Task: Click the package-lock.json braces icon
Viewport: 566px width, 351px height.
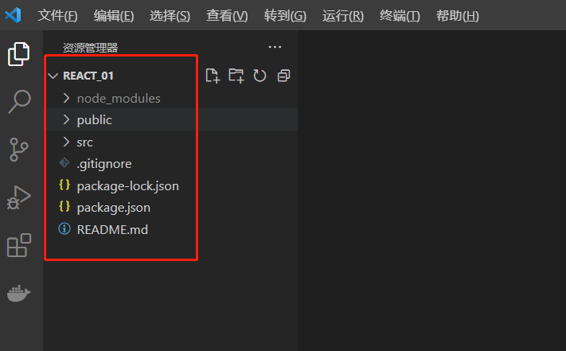Action: point(64,185)
